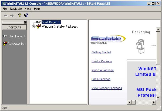Follow the Build a Package link

[x=102, y=61]
